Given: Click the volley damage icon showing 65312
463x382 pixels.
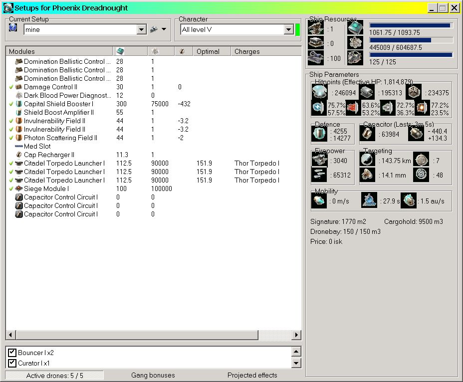Looking at the screenshot, I should point(319,175).
